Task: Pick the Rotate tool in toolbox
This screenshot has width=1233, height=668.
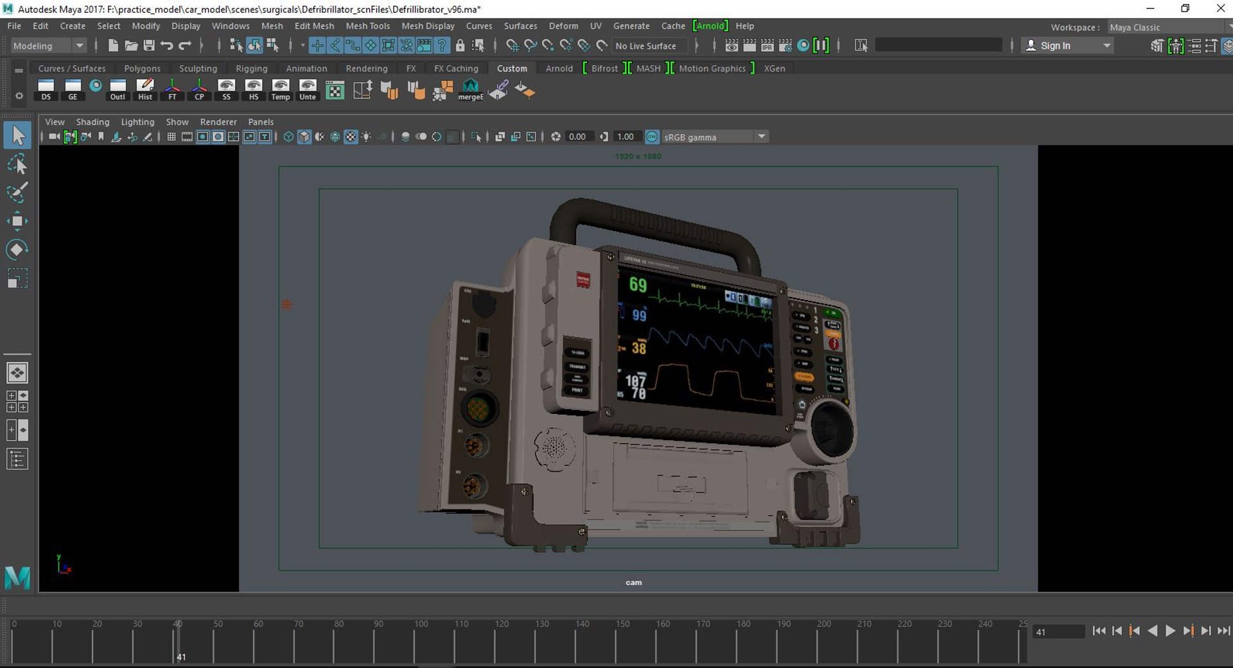Action: pyautogui.click(x=17, y=250)
